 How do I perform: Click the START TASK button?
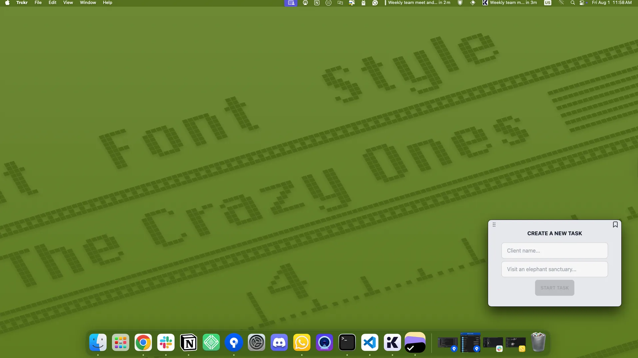tap(554, 288)
